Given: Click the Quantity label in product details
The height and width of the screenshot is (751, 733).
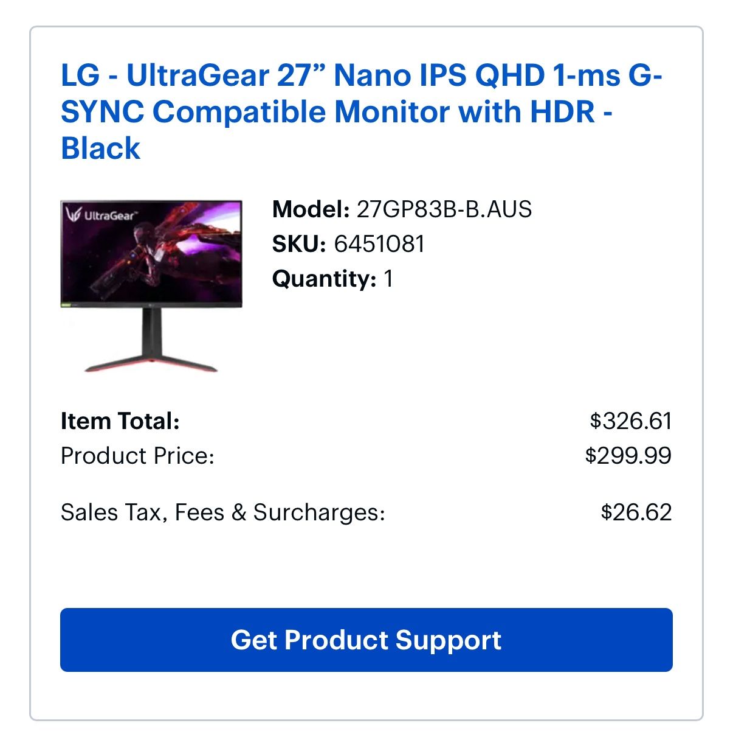Looking at the screenshot, I should (322, 279).
